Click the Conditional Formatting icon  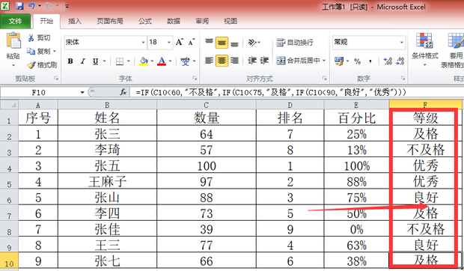424,40
